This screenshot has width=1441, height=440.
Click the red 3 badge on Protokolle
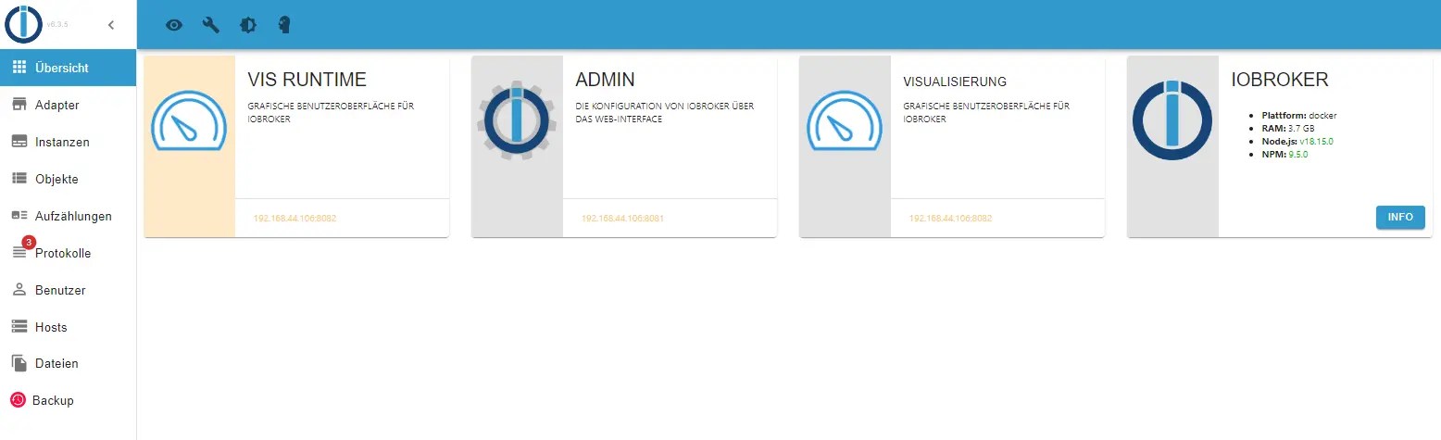pos(29,243)
